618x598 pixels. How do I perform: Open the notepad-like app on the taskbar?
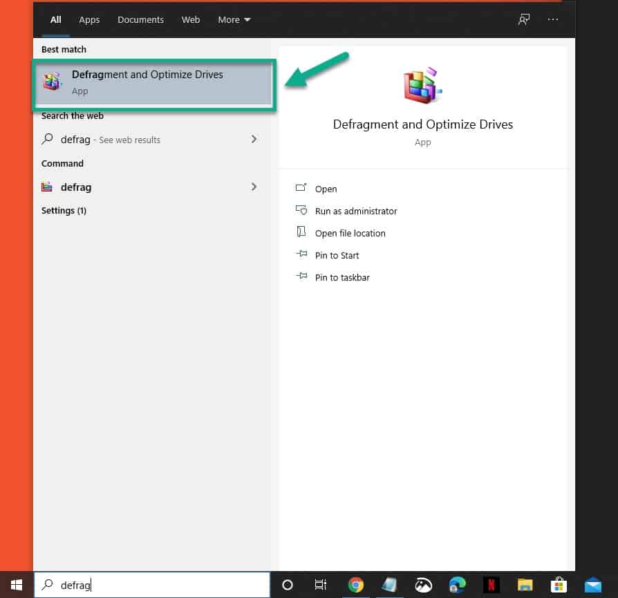(389, 585)
